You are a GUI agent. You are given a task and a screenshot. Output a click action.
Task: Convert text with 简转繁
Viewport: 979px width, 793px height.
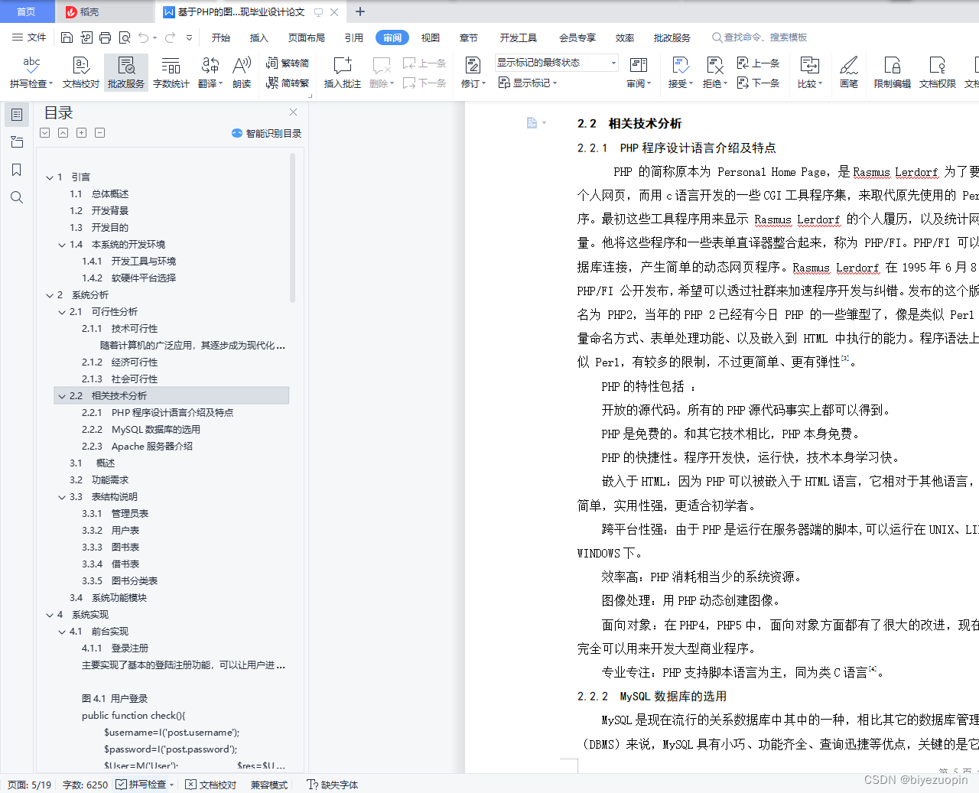pos(288,83)
